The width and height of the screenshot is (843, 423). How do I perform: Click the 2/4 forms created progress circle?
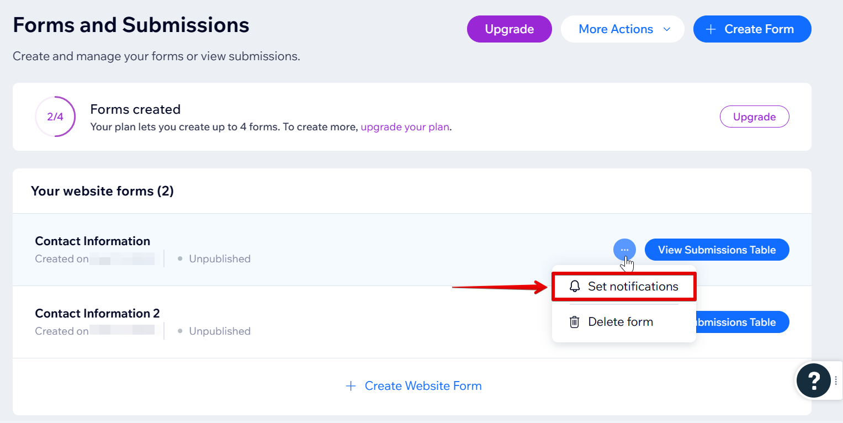[55, 117]
